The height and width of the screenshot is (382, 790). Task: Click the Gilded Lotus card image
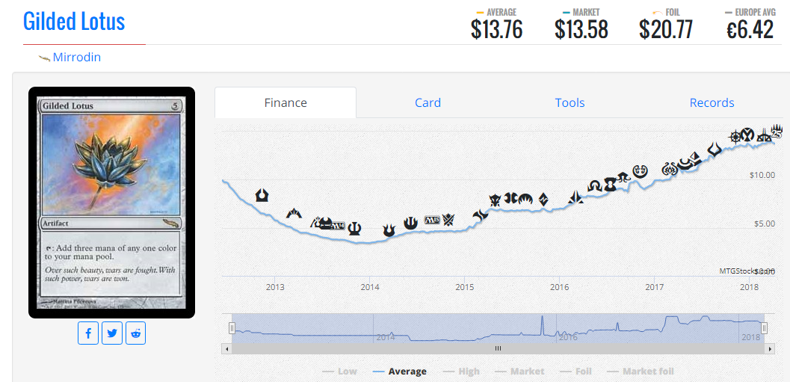111,203
